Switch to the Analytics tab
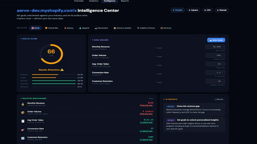 tap(93, 1)
